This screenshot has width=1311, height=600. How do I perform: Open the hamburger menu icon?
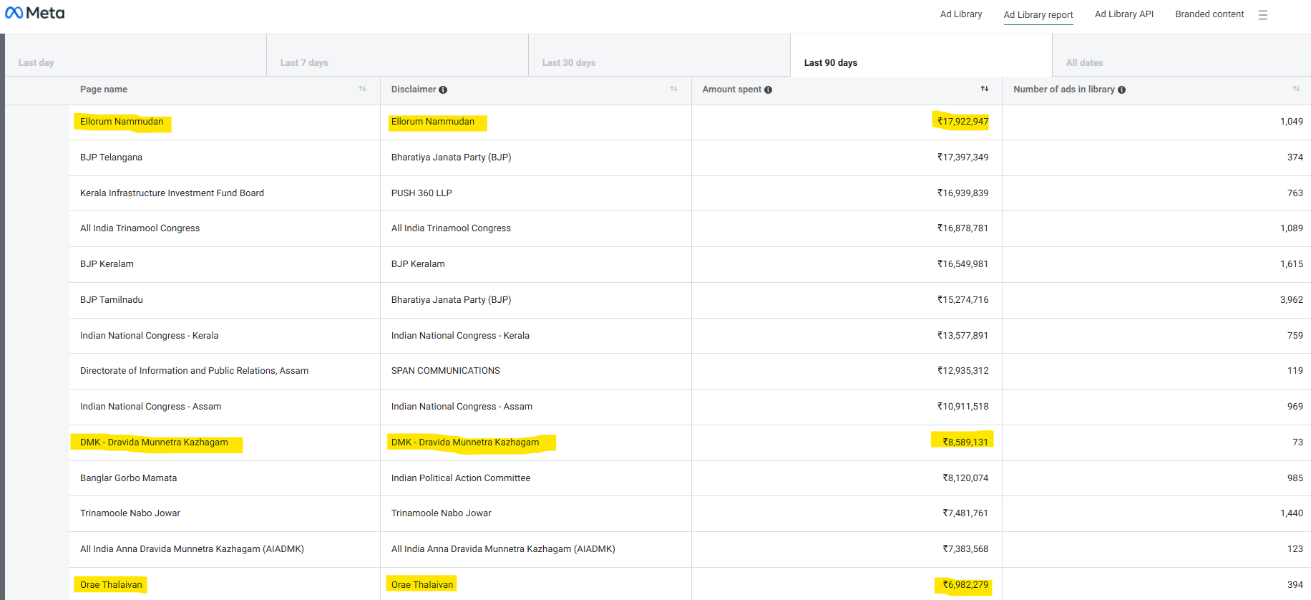click(1263, 15)
